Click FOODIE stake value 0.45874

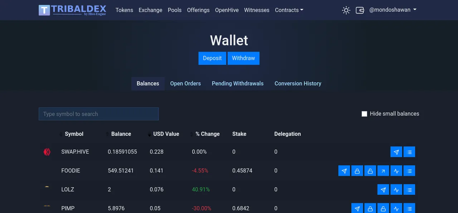[242, 171]
